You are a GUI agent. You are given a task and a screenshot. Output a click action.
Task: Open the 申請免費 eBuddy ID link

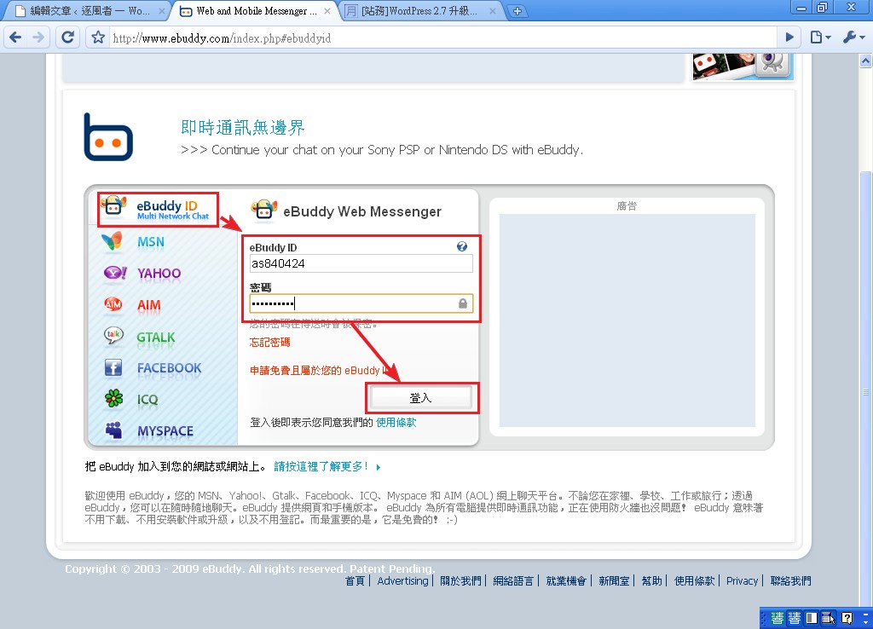pyautogui.click(x=320, y=370)
